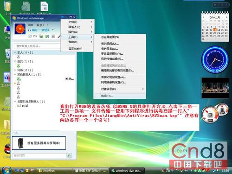Screen dimensions: 232x174
Task: Open the Messenger title bar show-menu icon
Action: pos(63,17)
